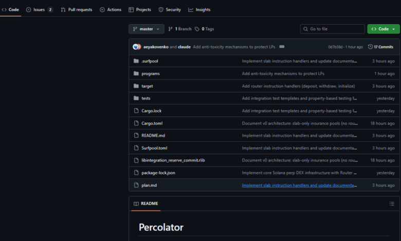Open the 17 Commits history link
Screen dimensions: 401x241
coord(380,47)
